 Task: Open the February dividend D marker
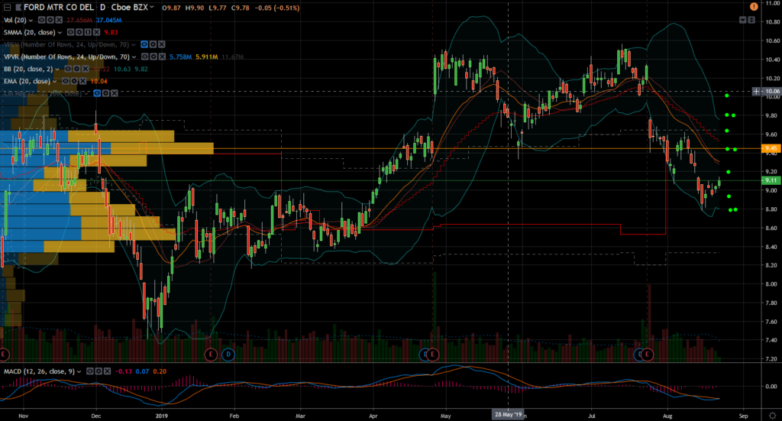pos(228,355)
